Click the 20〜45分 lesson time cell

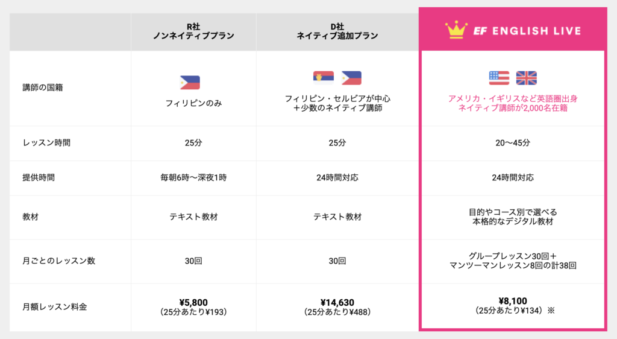513,143
